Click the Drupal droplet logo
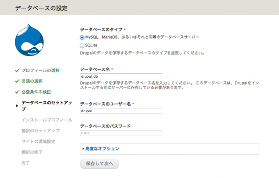The image size is (279, 178). (32, 42)
